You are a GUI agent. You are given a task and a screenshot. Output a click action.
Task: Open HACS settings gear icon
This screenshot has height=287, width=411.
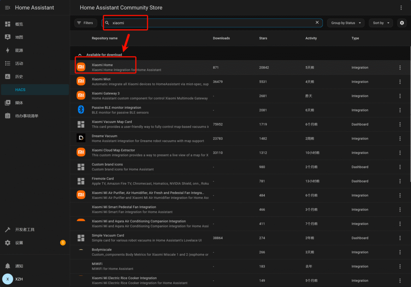click(402, 23)
